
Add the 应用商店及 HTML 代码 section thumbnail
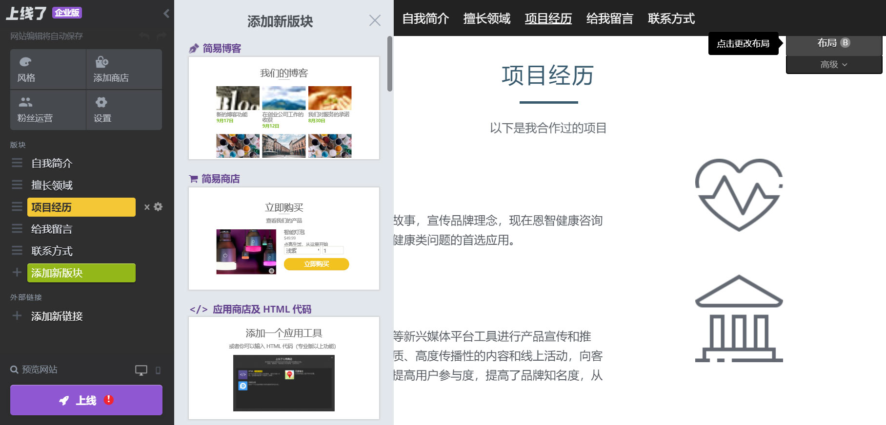point(284,368)
